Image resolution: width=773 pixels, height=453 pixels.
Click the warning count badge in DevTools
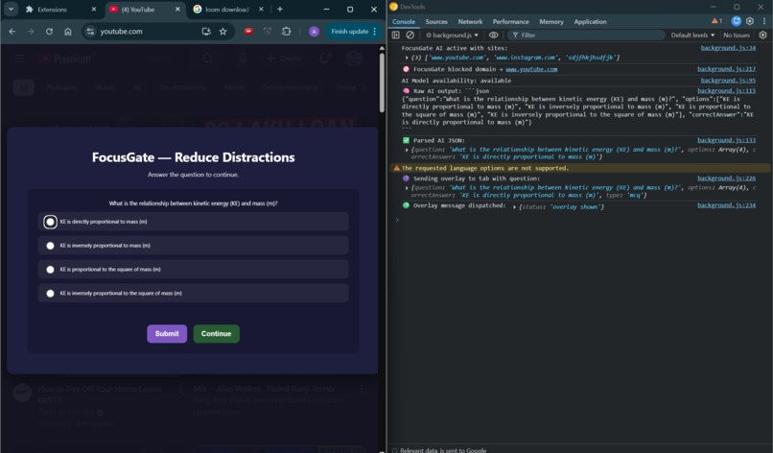click(x=716, y=21)
